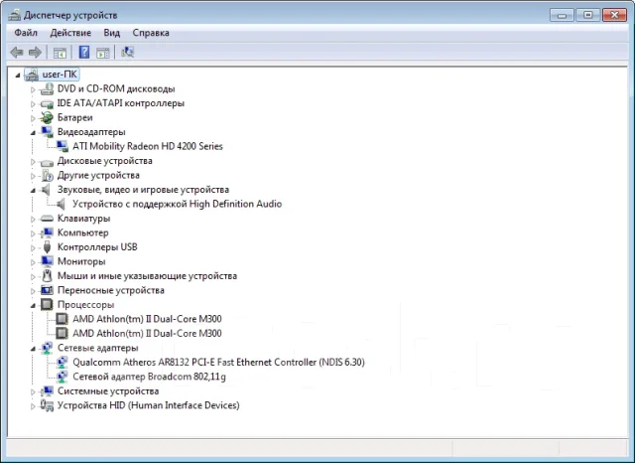Select second AMD Athlon II Dual-Core M300

click(147, 333)
